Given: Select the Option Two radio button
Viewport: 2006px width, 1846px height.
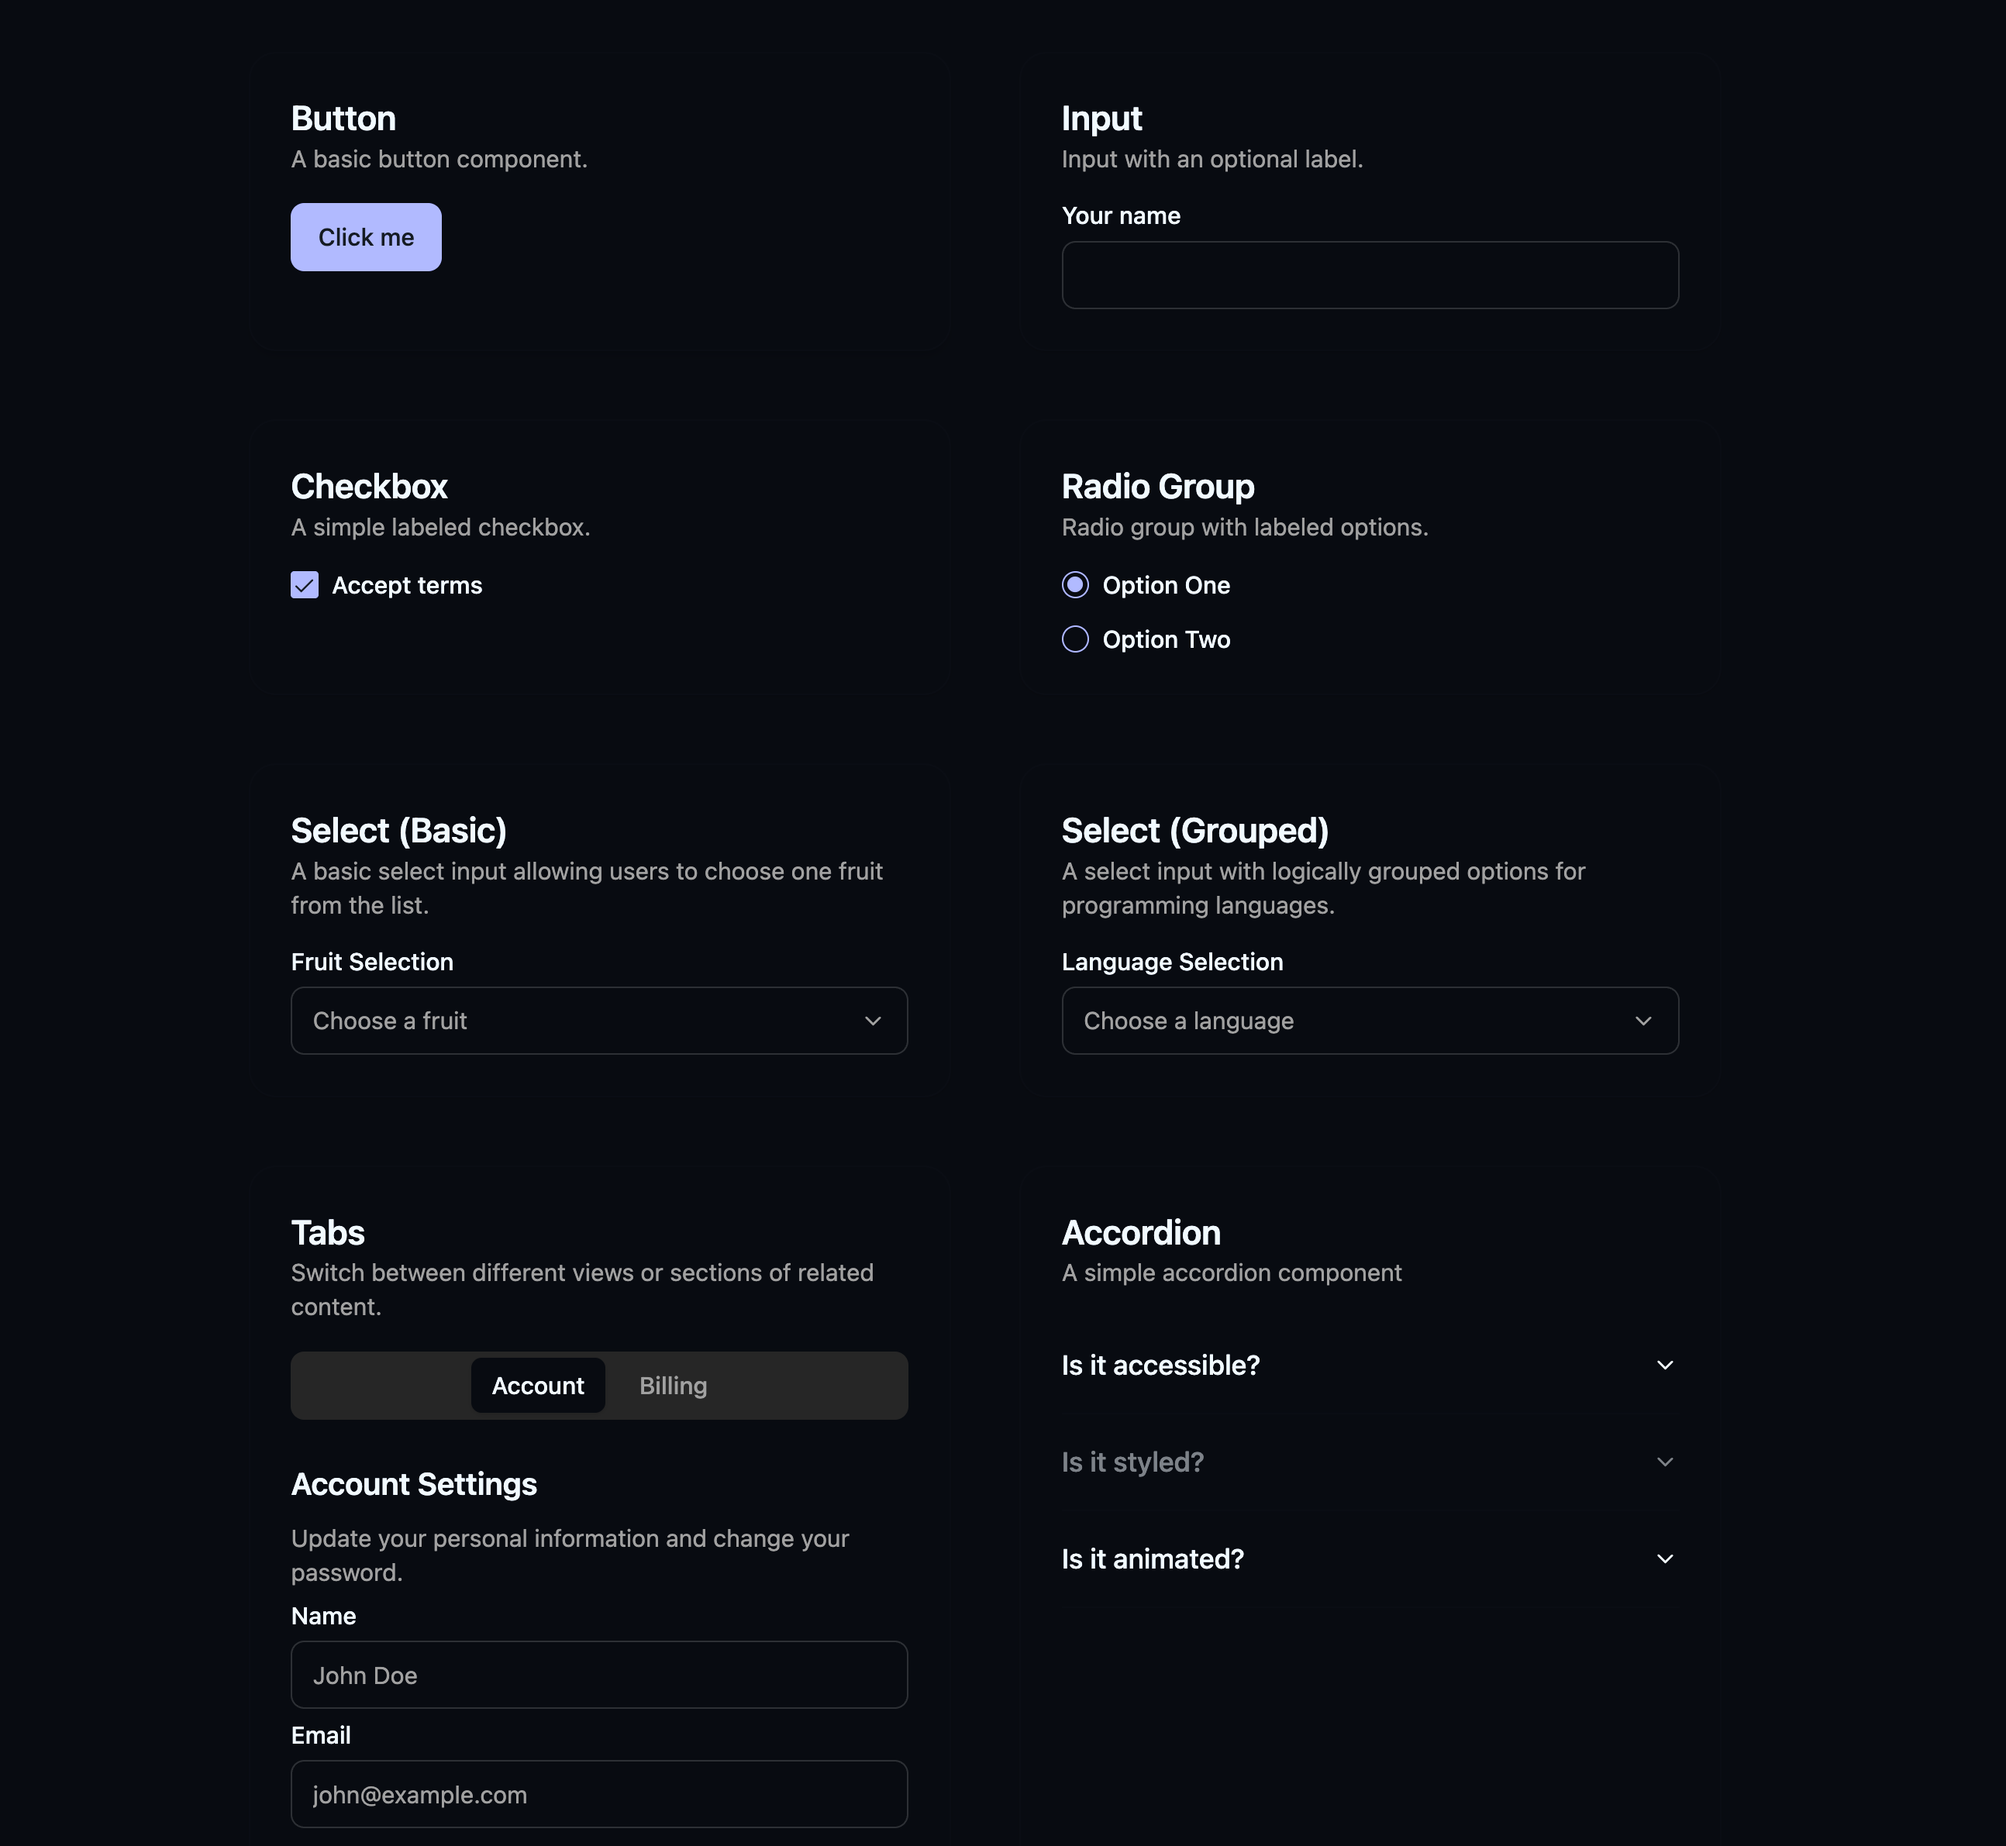Looking at the screenshot, I should coord(1075,639).
